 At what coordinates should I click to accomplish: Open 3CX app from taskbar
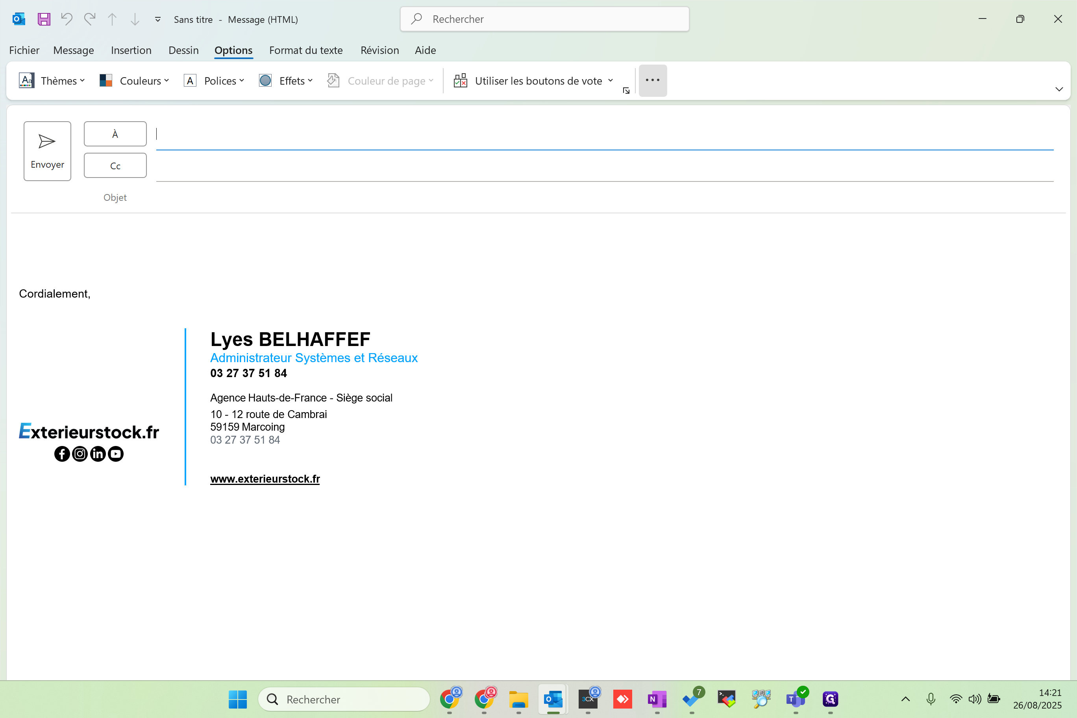(x=588, y=699)
